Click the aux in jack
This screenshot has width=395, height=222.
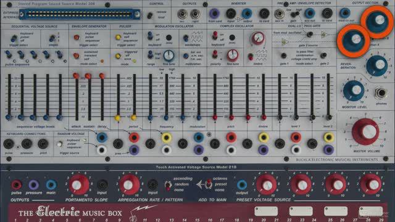[279, 14]
